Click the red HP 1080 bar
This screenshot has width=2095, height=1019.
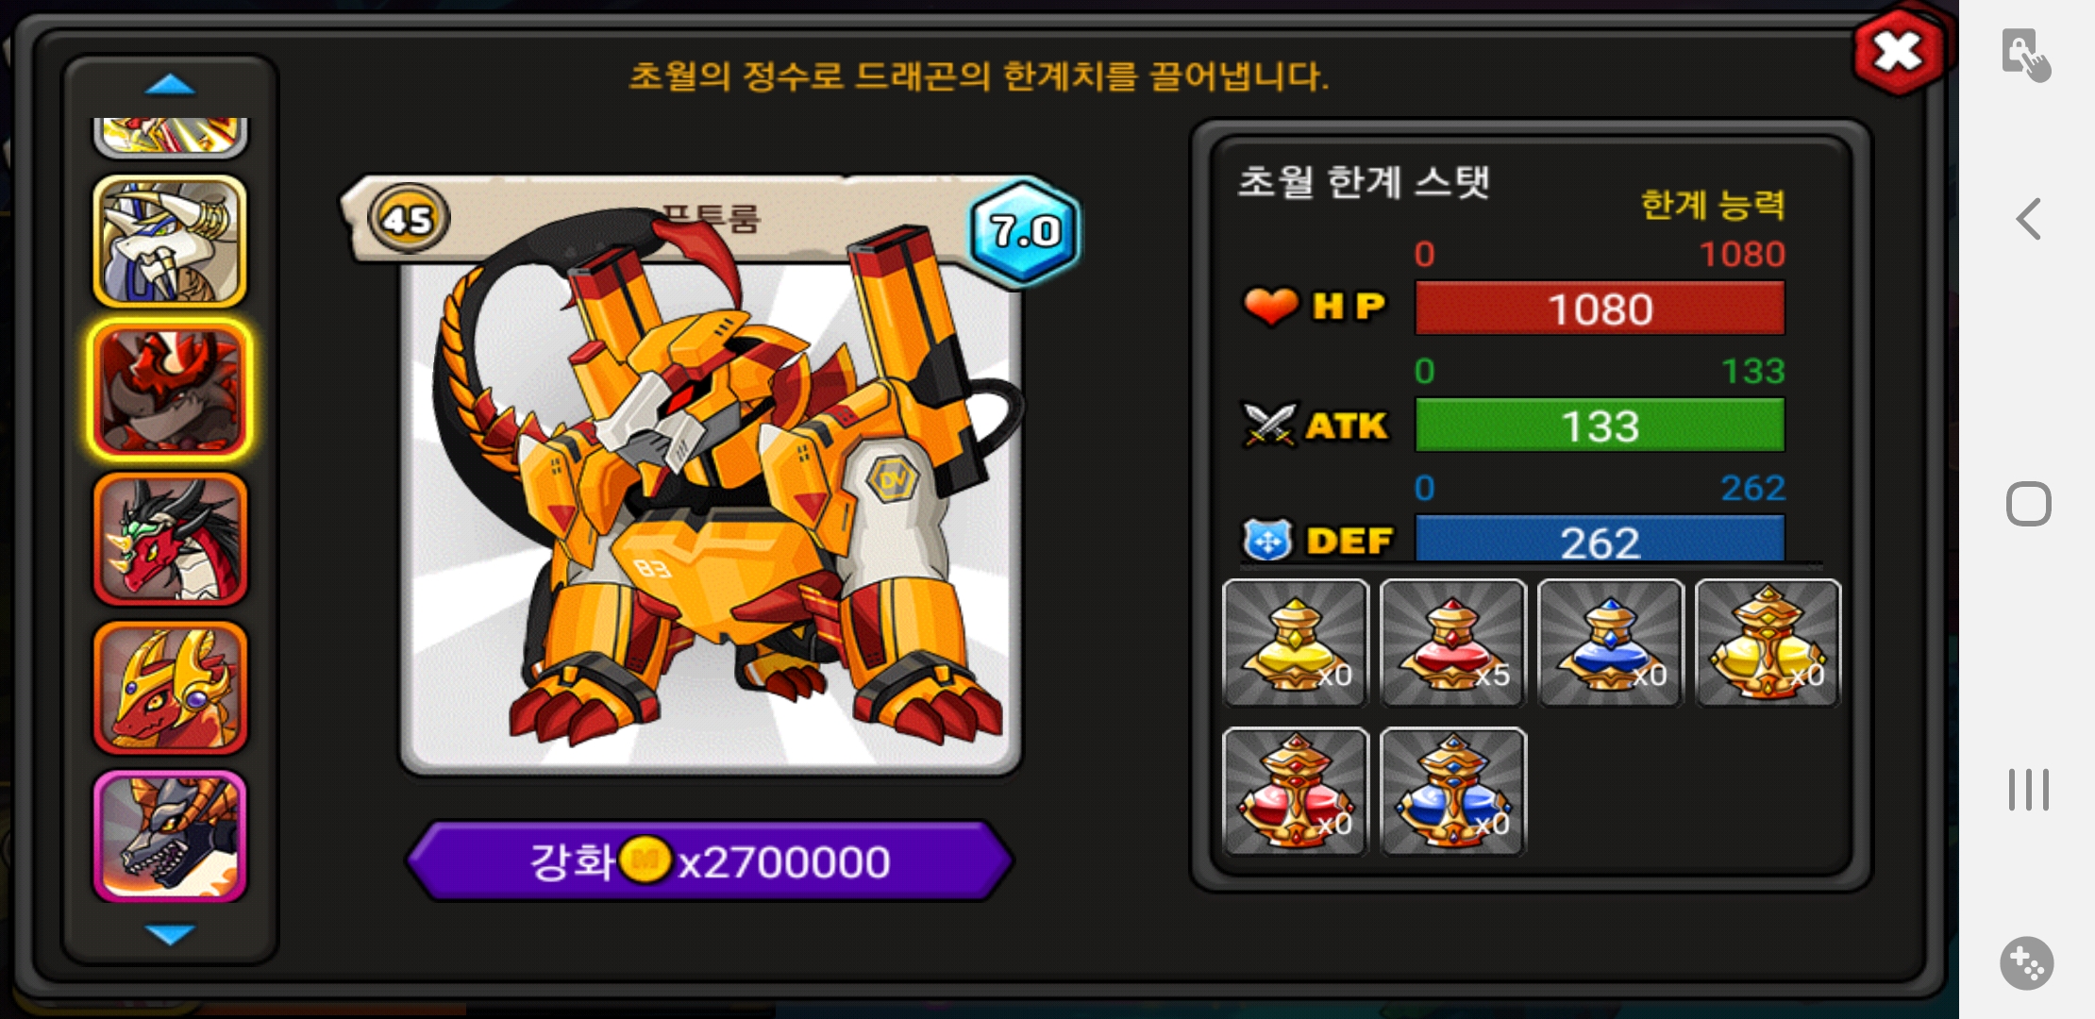point(1601,309)
